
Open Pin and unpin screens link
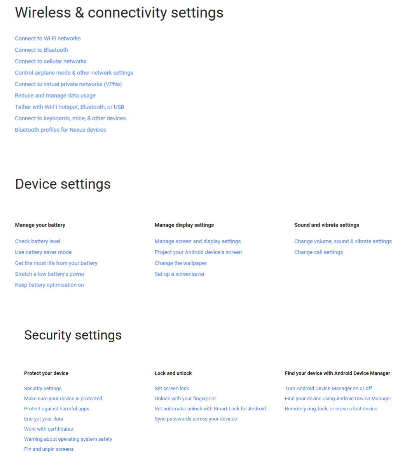(x=49, y=449)
